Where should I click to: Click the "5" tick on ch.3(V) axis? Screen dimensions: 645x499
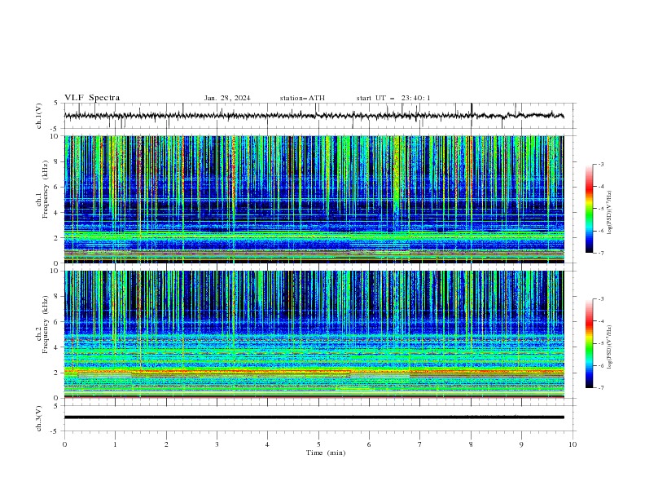click(x=56, y=405)
